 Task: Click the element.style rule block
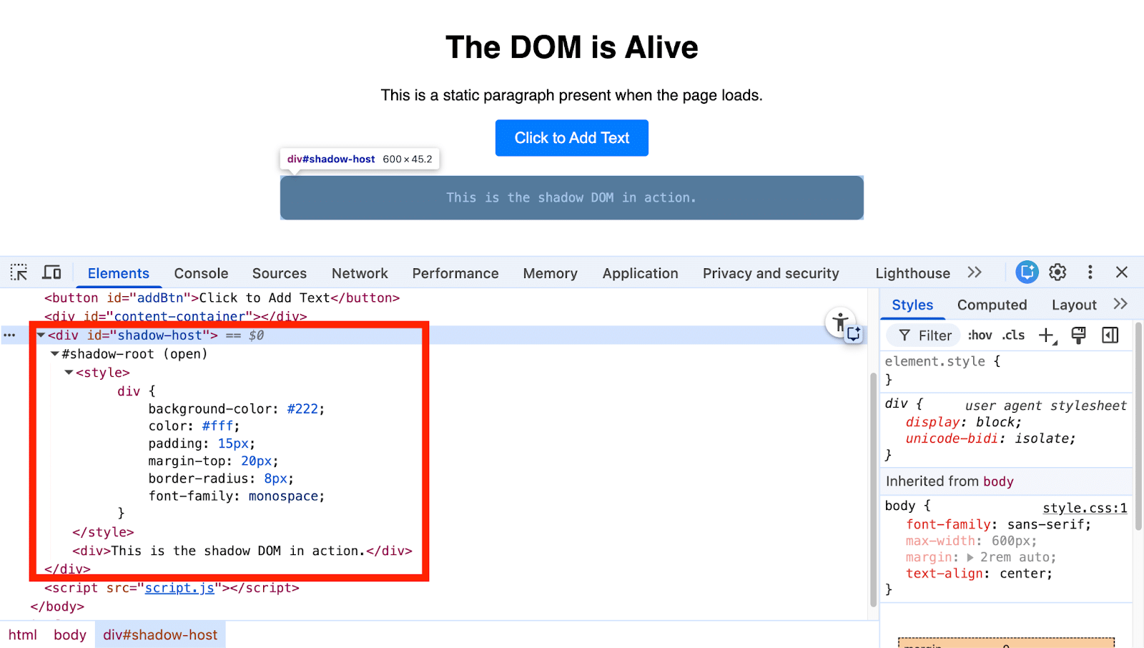pyautogui.click(x=1006, y=370)
